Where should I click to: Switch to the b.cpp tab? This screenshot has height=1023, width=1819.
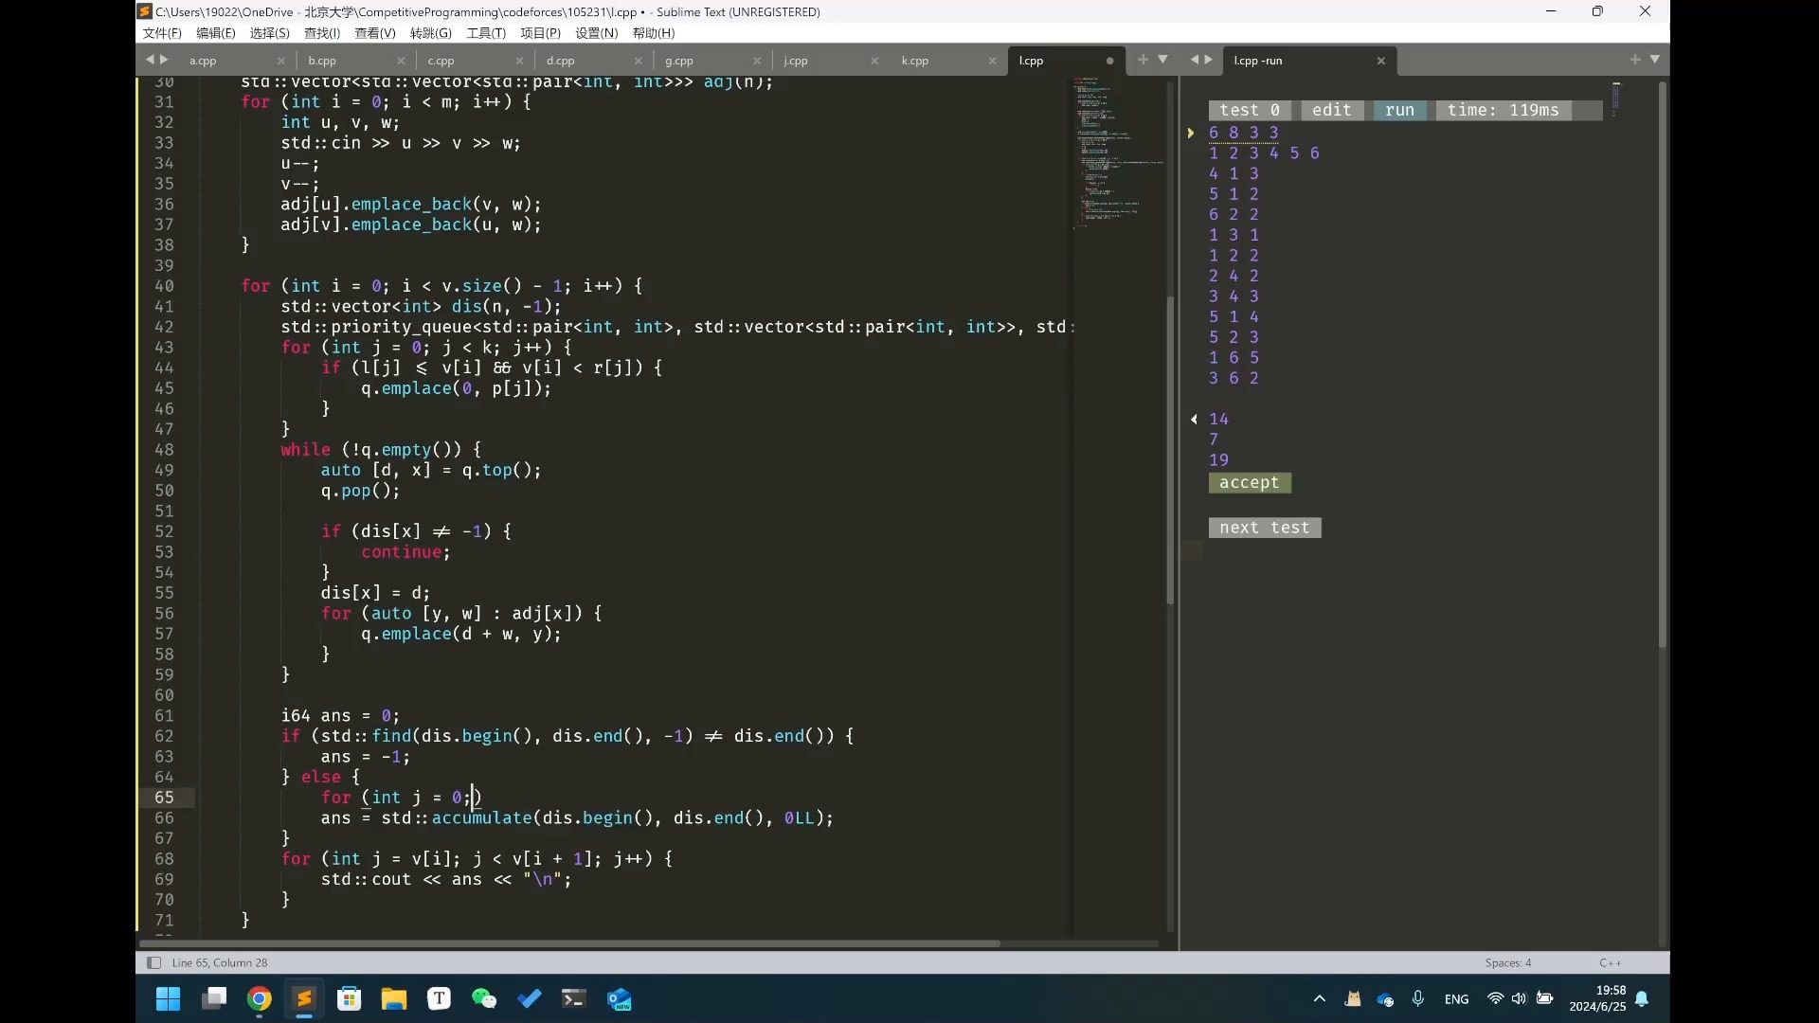pyautogui.click(x=322, y=61)
